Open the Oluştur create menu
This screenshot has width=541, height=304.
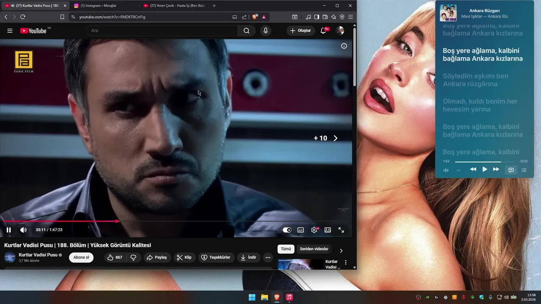(x=301, y=30)
